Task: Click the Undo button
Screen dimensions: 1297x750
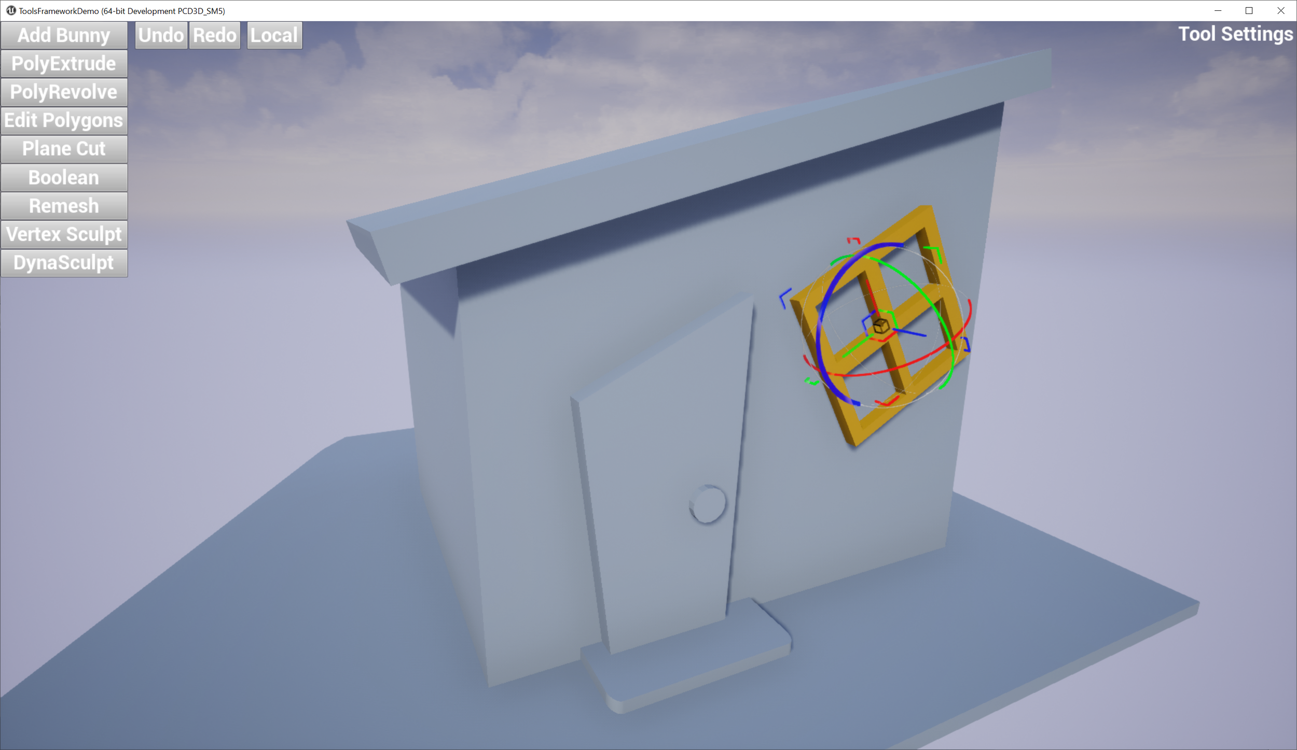Action: coord(161,35)
